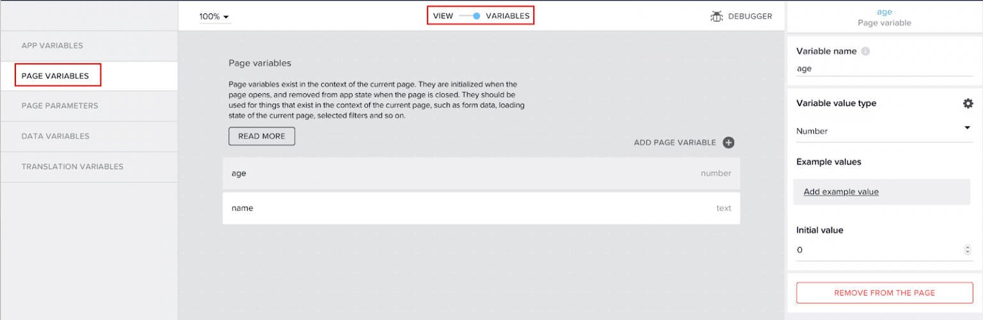Viewport: 983px width, 320px height.
Task: Click the debugger bug icon
Action: 717,16
